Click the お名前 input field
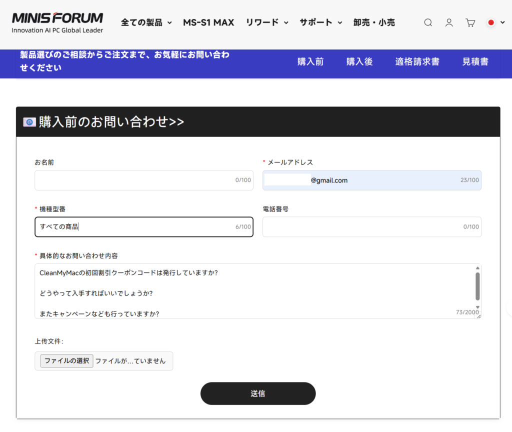This screenshot has height=432, width=512. pos(135,180)
